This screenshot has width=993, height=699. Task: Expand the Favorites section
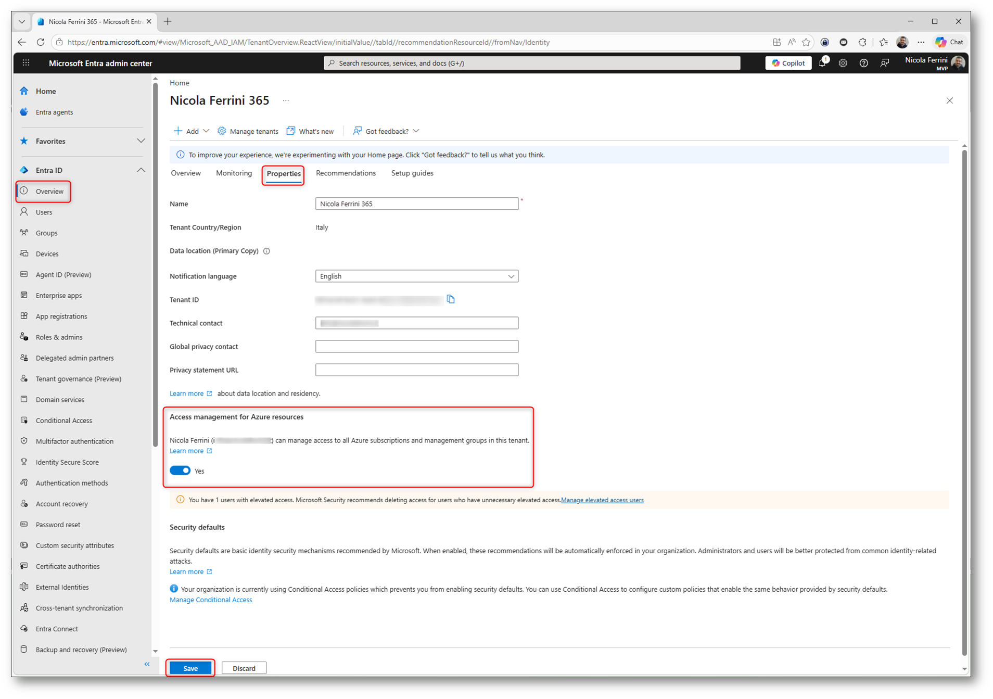coord(141,141)
